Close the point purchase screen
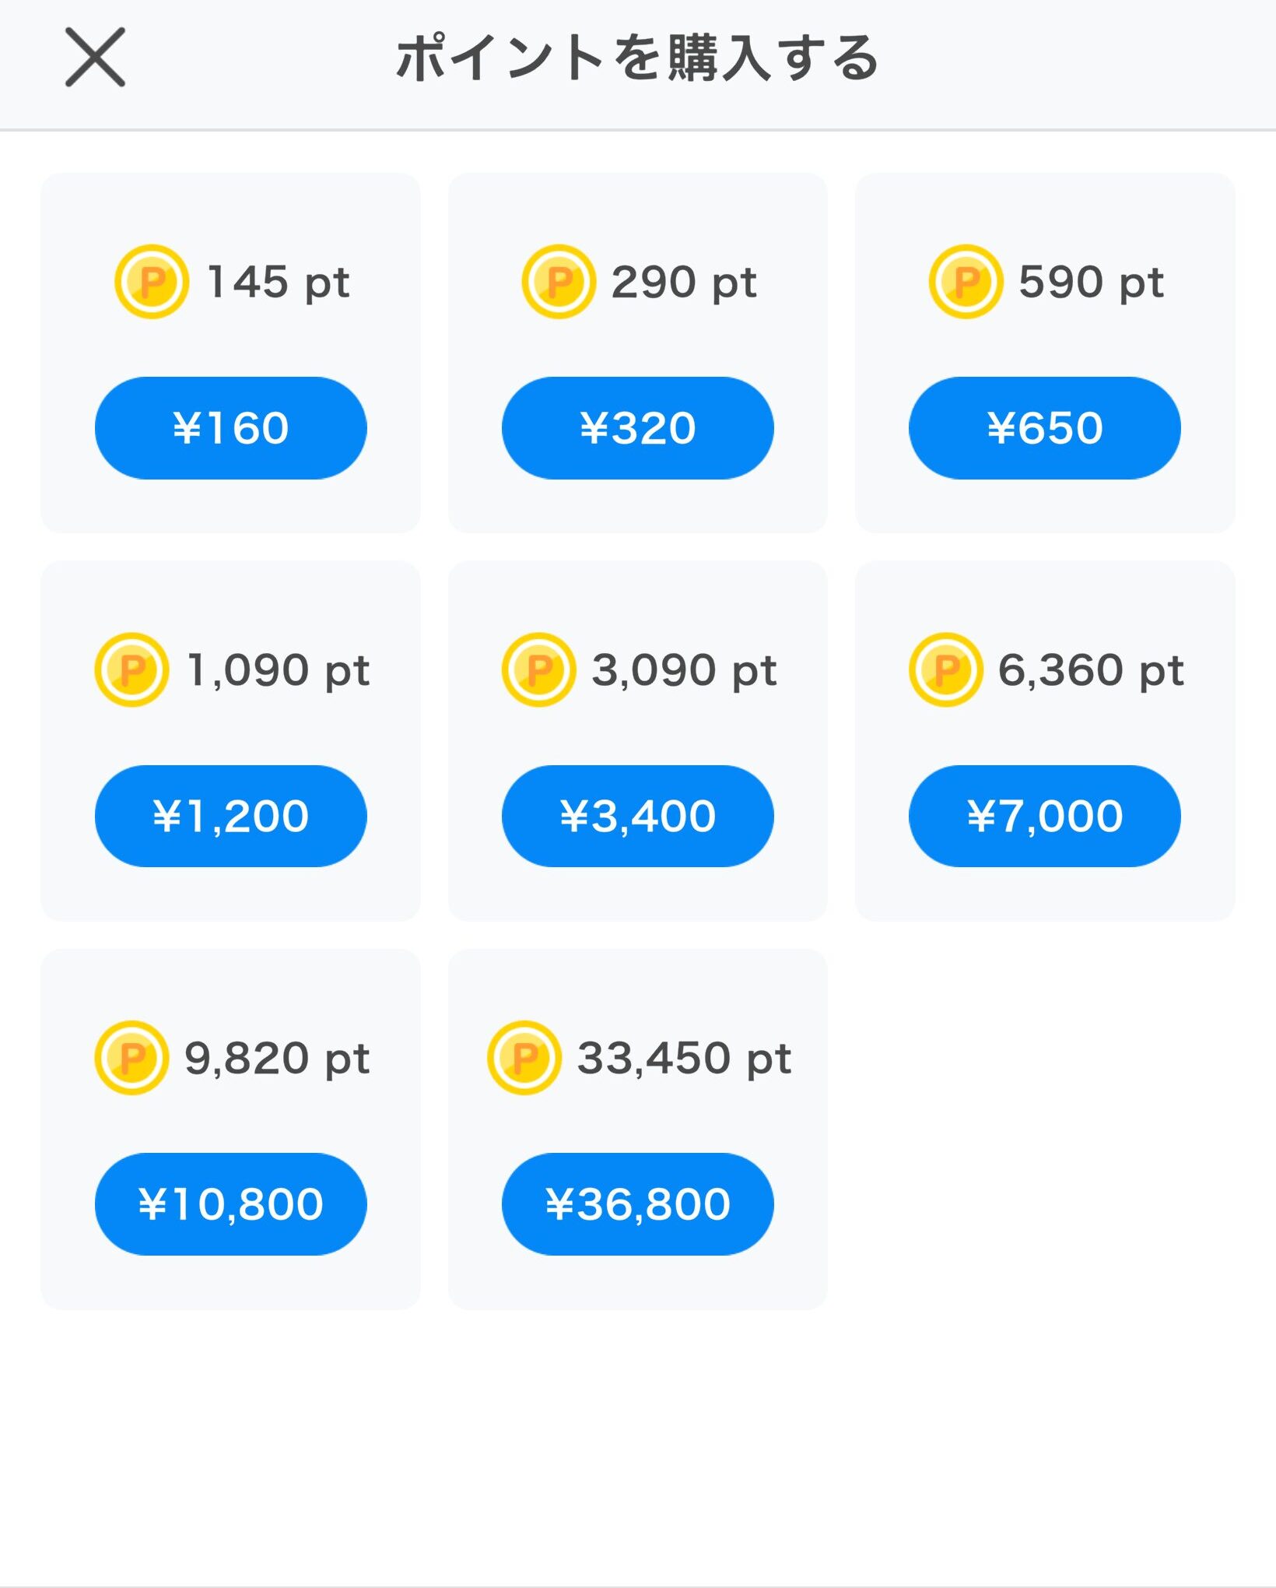Screen dimensions: 1276x1588 [95, 58]
